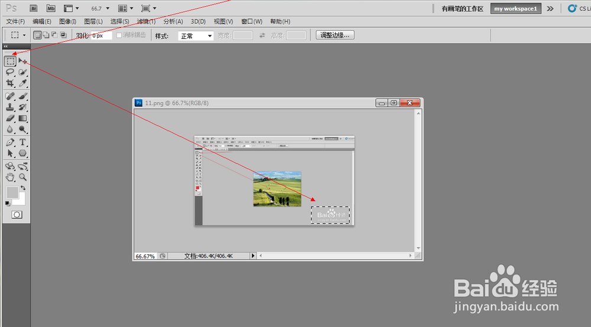This screenshot has width=591, height=327.
Task: Select the Gradient tool
Action: pos(22,118)
